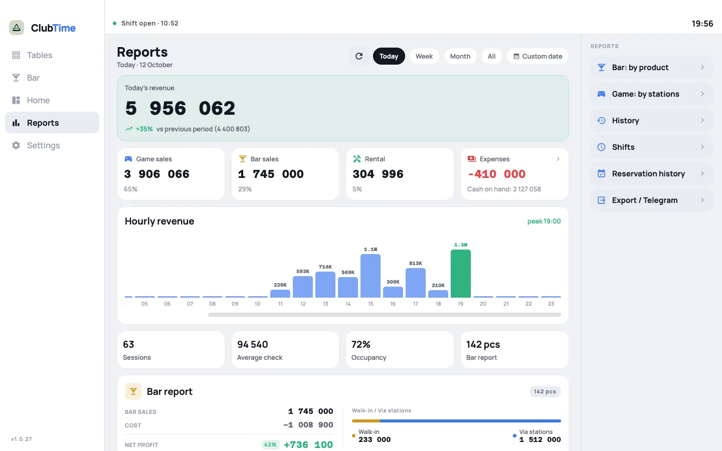Click the tools icon on Rental card
Image resolution: width=722 pixels, height=451 pixels.
(357, 159)
